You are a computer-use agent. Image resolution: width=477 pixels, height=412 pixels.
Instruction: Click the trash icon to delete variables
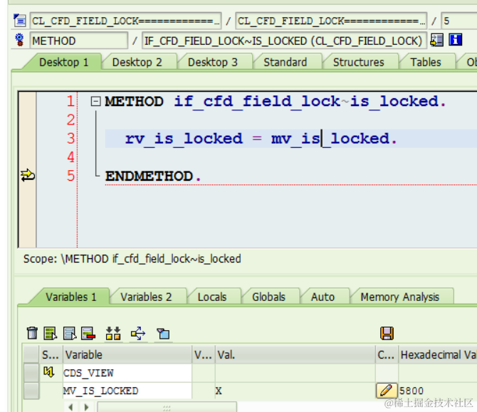(32, 333)
